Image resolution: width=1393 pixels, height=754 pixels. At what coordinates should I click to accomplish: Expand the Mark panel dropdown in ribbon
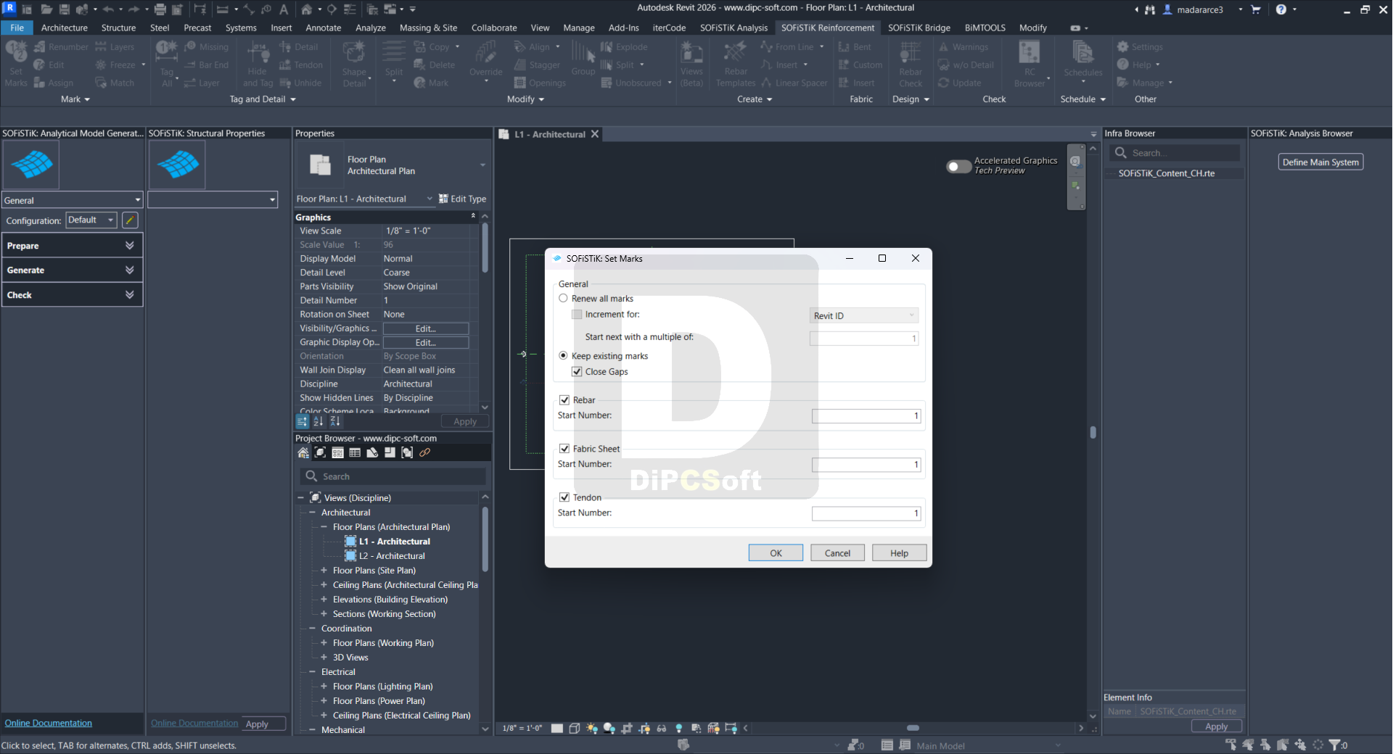coord(75,99)
